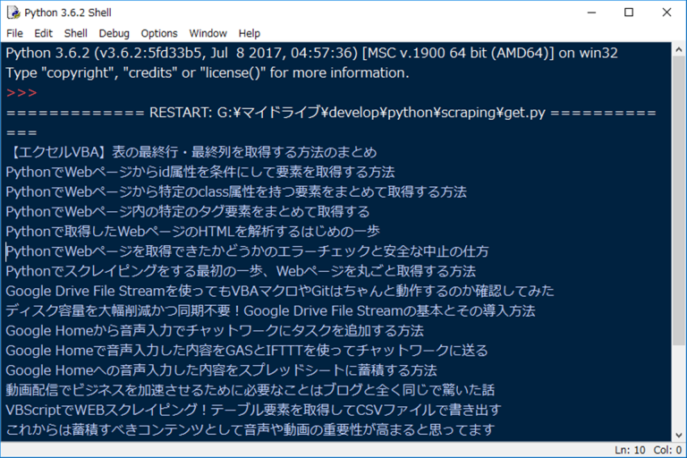Maximize the Python Shell window

point(629,13)
